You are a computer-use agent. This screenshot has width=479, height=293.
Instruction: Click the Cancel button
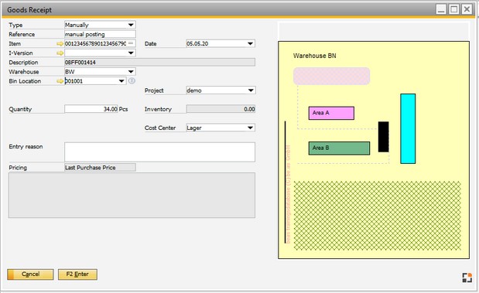[30, 274]
